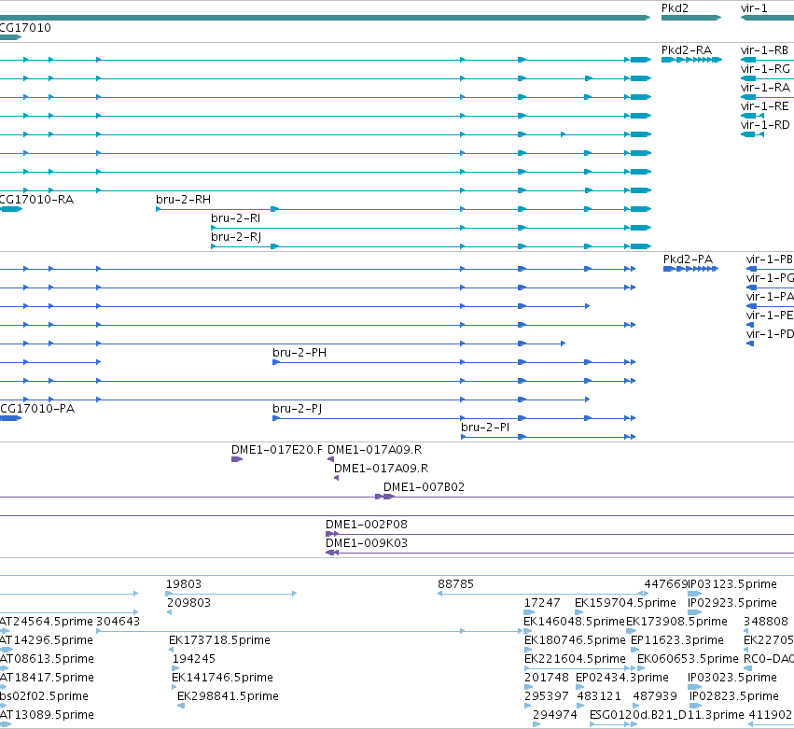Click the 348808 feature label

pyautogui.click(x=766, y=622)
